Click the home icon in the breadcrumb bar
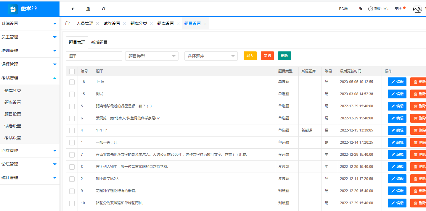Screen dimensions: 426x211 point(67,23)
